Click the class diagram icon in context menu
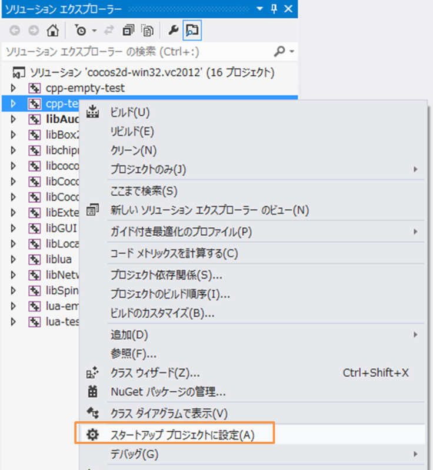The width and height of the screenshot is (433, 470). click(92, 413)
